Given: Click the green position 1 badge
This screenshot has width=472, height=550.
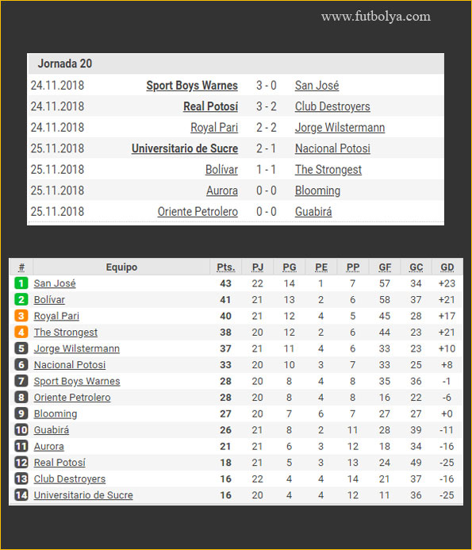Looking at the screenshot, I should coord(21,283).
